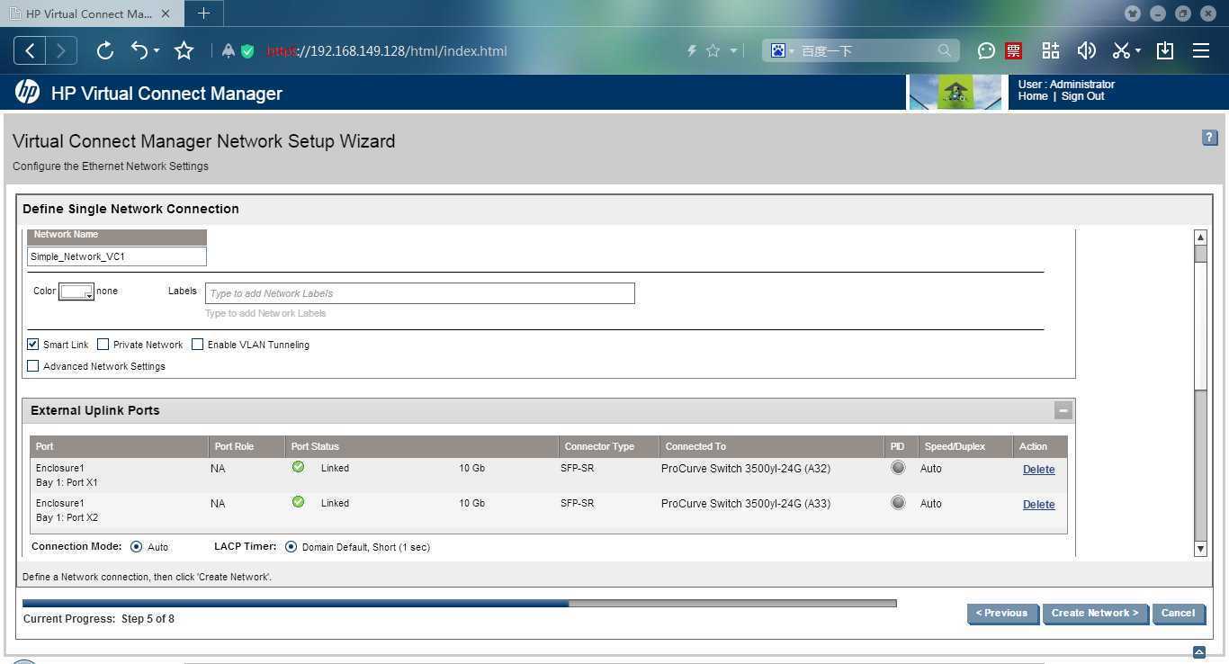Click the undo closed tab icon

tap(139, 50)
